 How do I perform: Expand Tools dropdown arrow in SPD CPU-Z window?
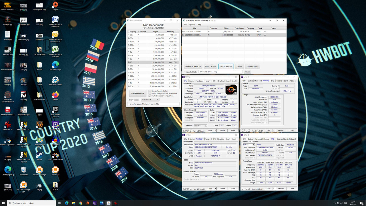pos(273,189)
